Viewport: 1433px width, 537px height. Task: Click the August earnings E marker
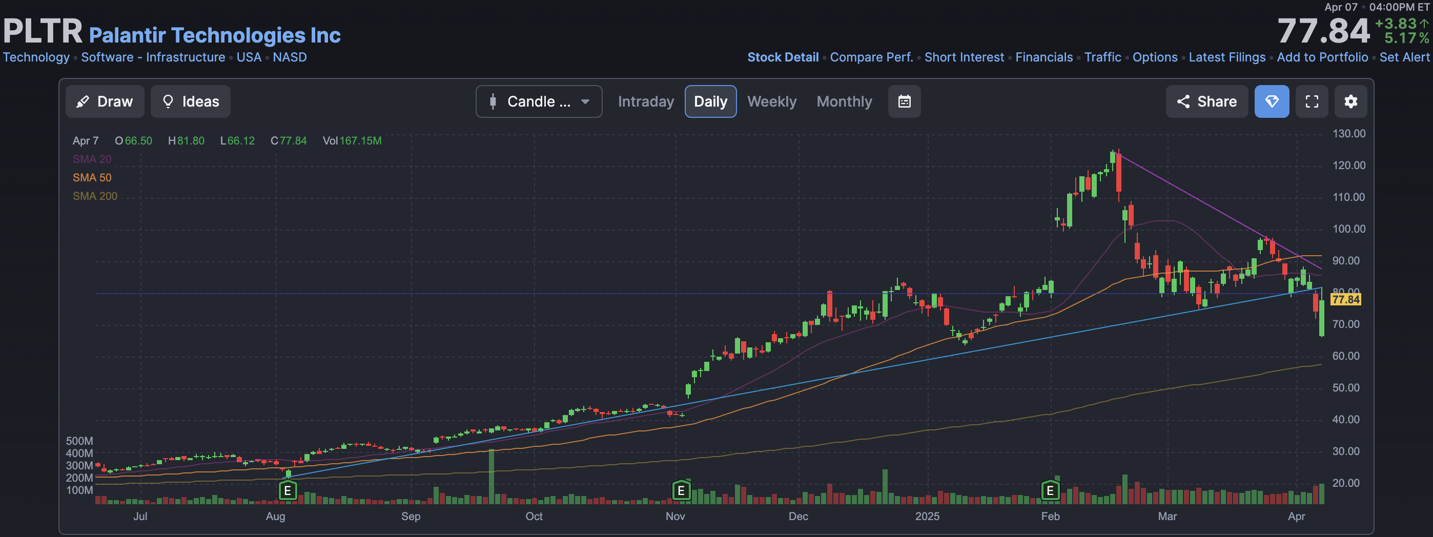click(x=287, y=490)
